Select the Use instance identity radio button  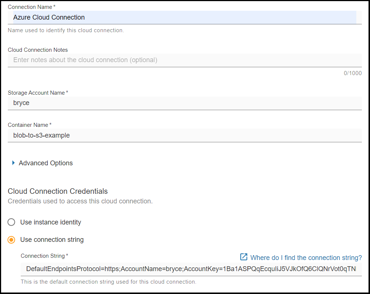point(11,222)
